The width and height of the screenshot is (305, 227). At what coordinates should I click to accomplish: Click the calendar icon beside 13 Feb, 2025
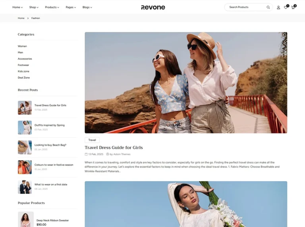coord(86,154)
